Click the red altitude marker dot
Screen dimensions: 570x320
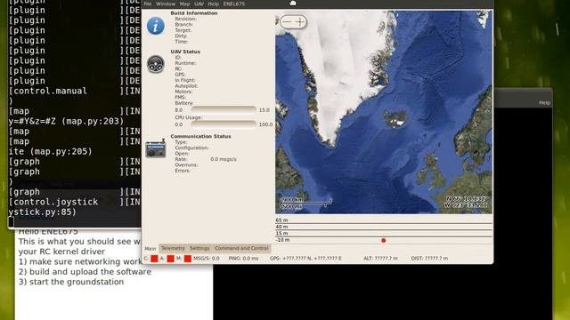(383, 241)
